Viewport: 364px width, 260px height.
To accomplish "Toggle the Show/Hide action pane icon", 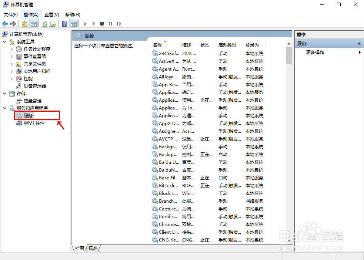I will pos(74,24).
